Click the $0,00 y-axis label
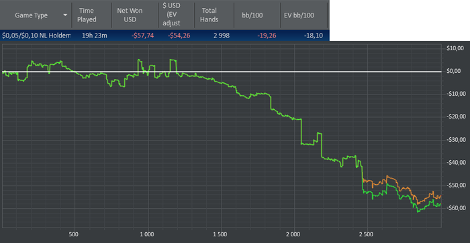 453,71
